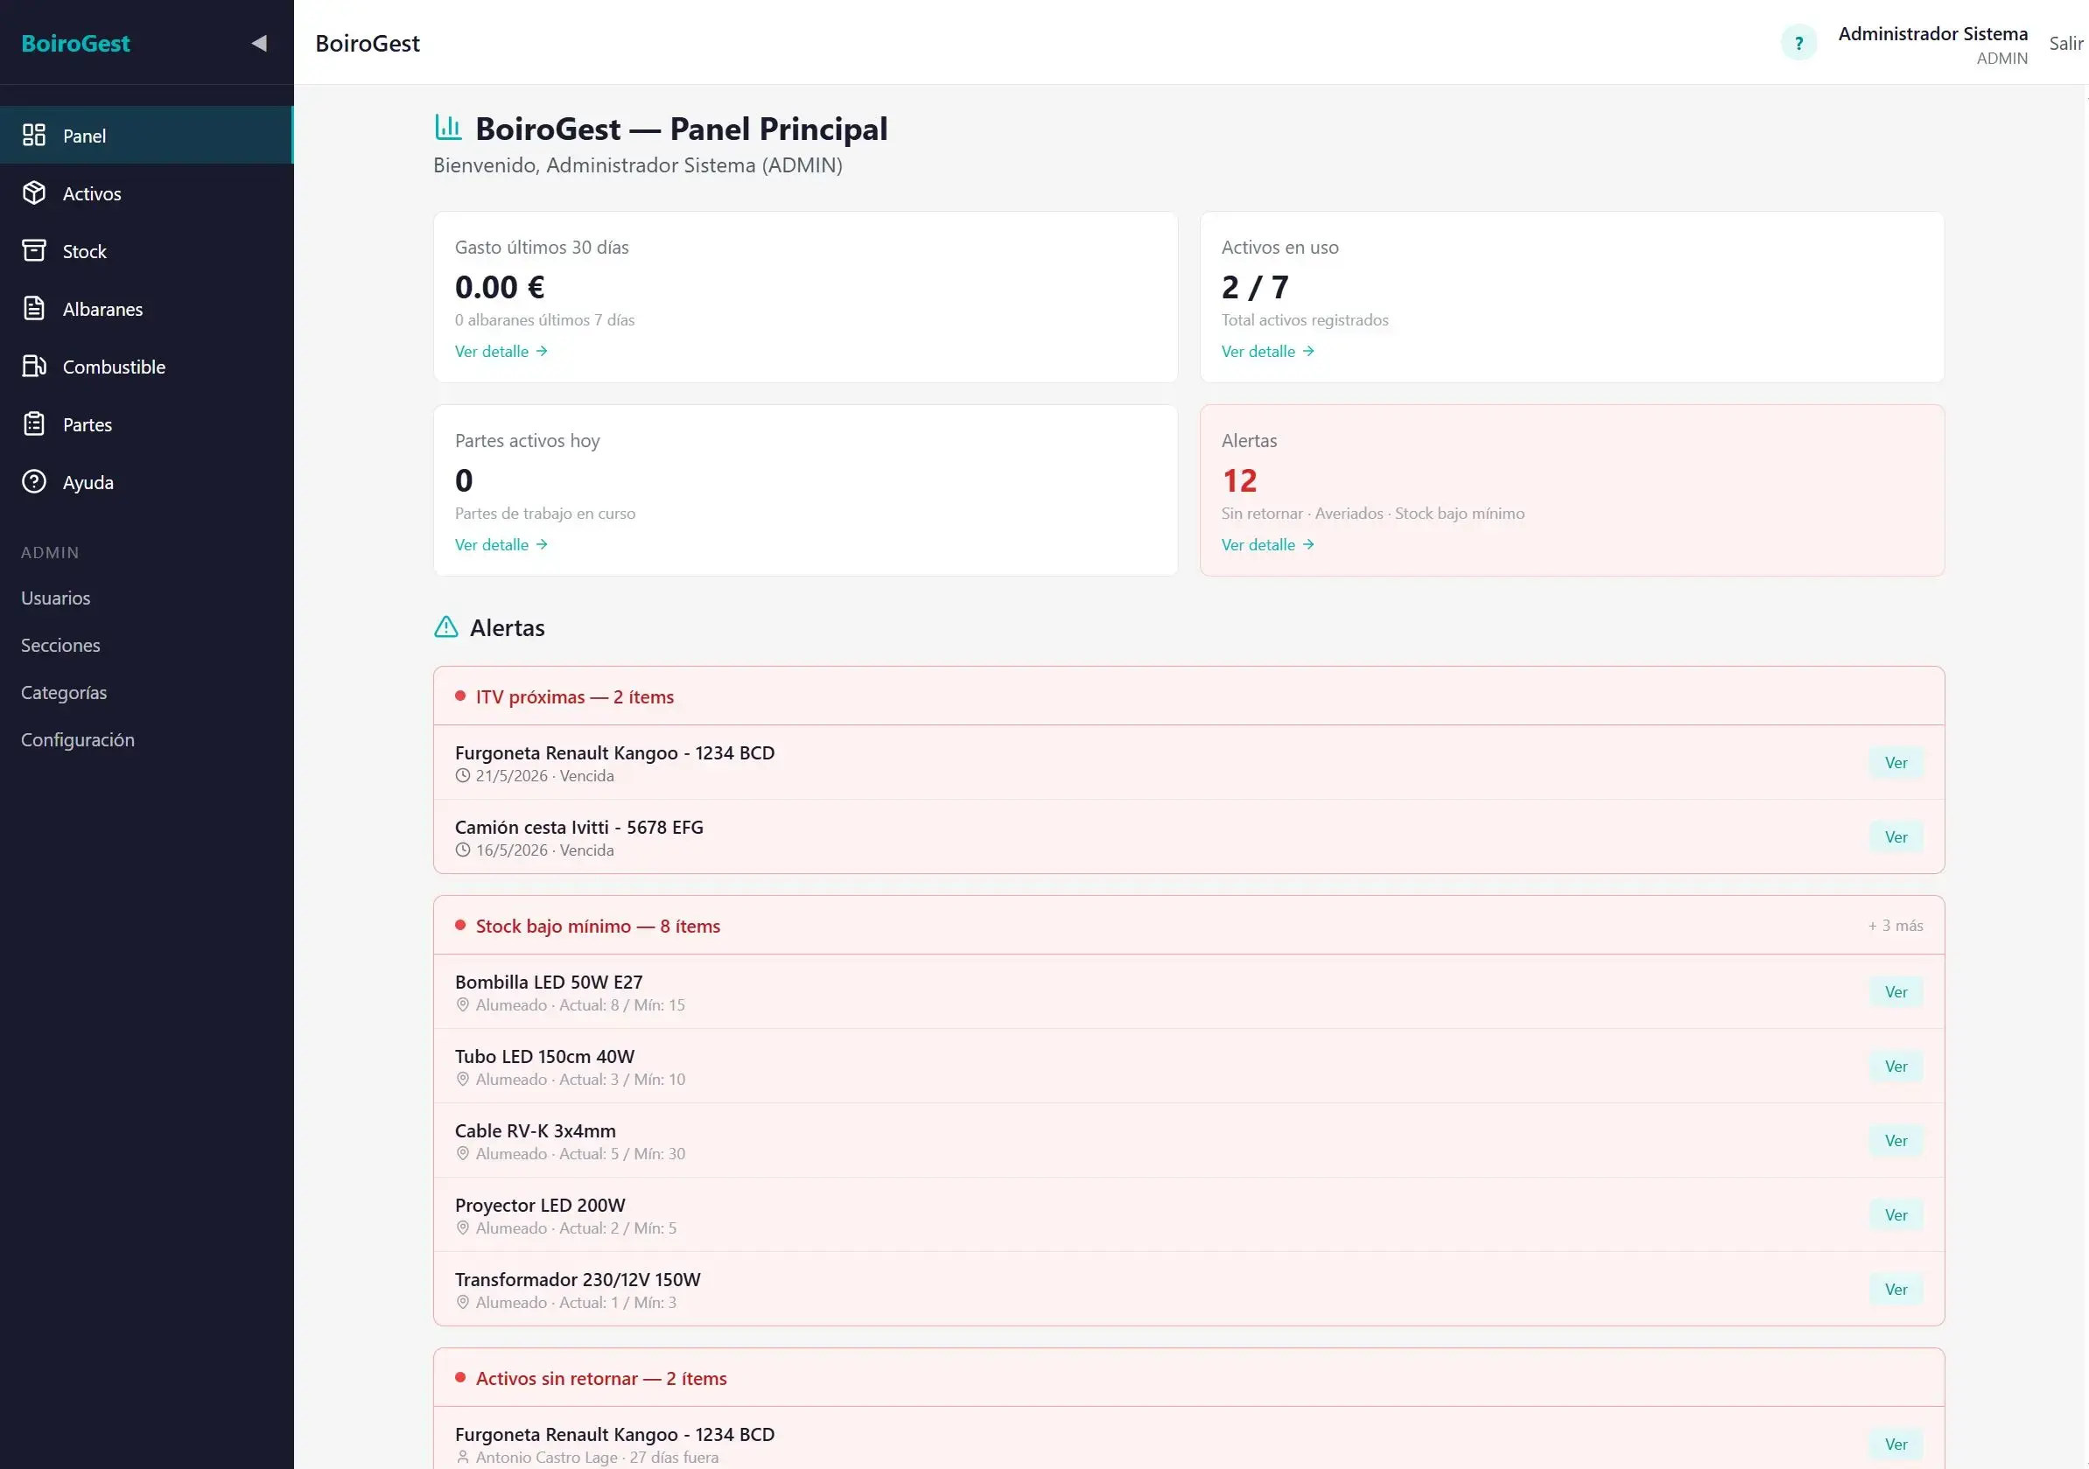The width and height of the screenshot is (2089, 1469).
Task: Click Ver for Furgoneta Renault Kangoo ITV alert
Action: tap(1896, 762)
